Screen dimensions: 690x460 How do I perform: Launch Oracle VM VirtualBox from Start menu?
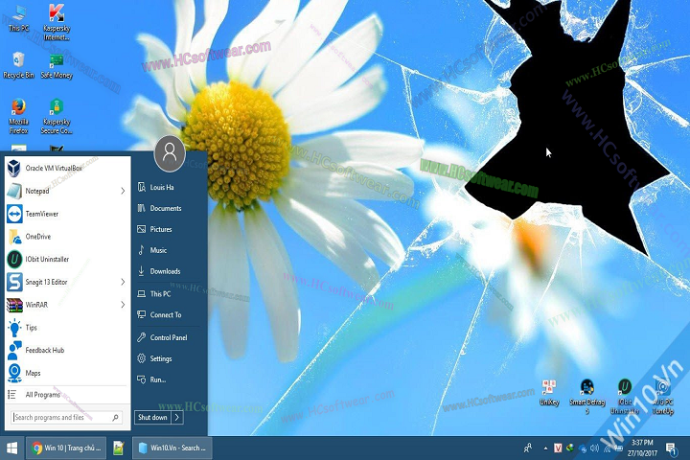tap(67, 168)
